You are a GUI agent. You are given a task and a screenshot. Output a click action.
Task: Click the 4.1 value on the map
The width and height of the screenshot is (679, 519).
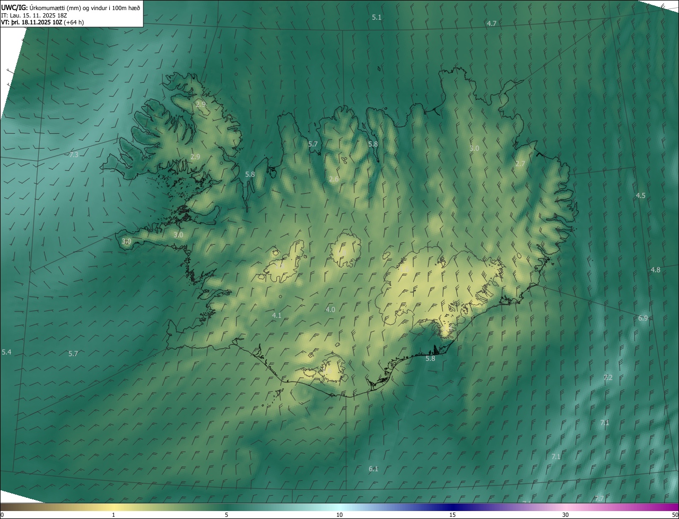[x=276, y=315]
